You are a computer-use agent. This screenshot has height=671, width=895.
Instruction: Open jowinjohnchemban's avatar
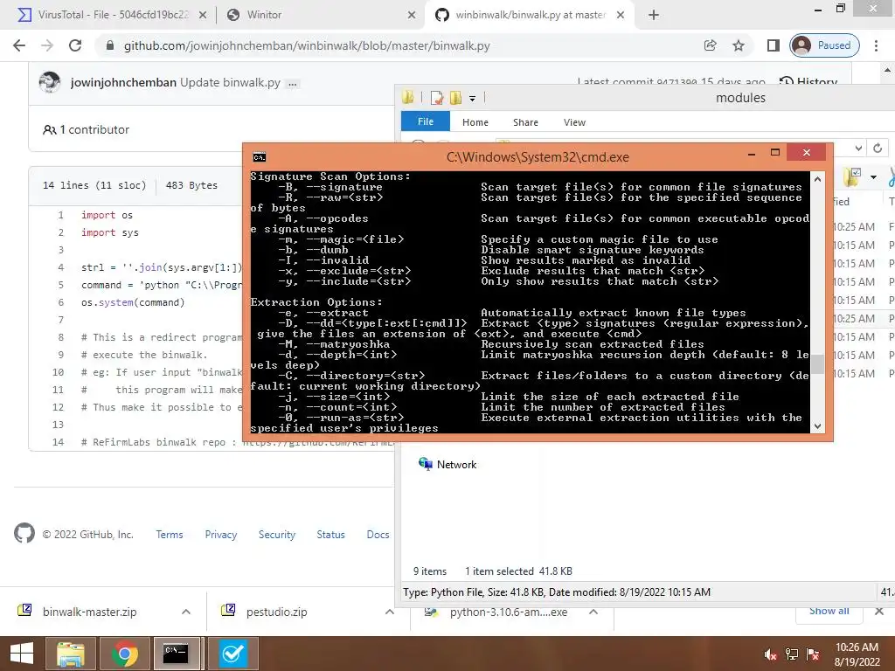(50, 82)
